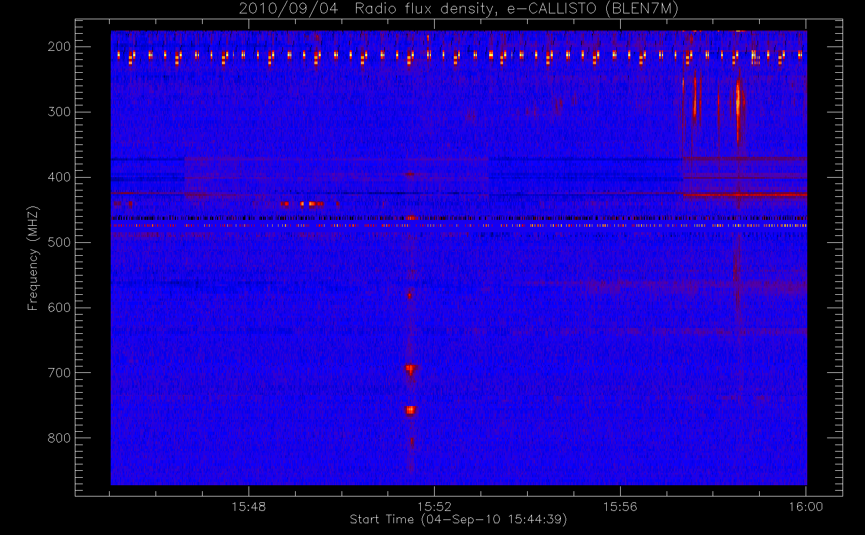Click the 200 frequency tick label
865x535 pixels.
(x=59, y=47)
